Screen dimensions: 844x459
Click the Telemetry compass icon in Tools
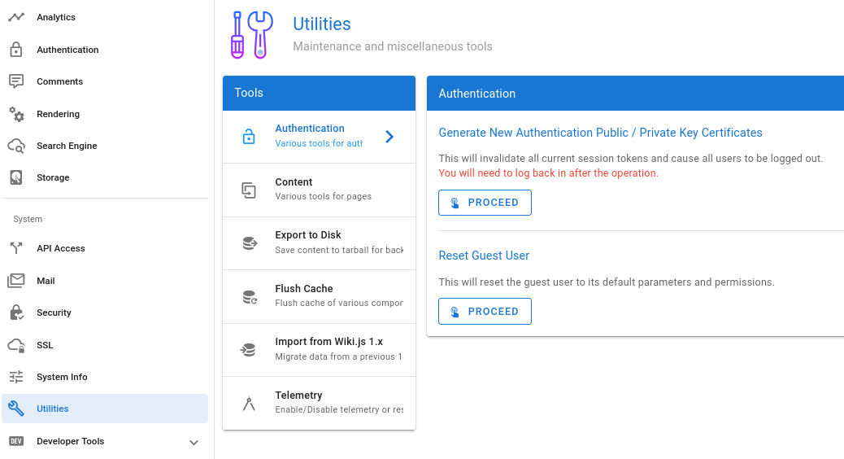250,403
